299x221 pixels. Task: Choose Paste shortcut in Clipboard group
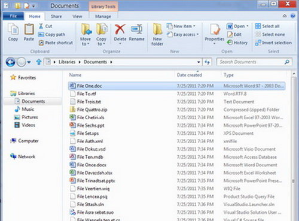tap(56, 43)
